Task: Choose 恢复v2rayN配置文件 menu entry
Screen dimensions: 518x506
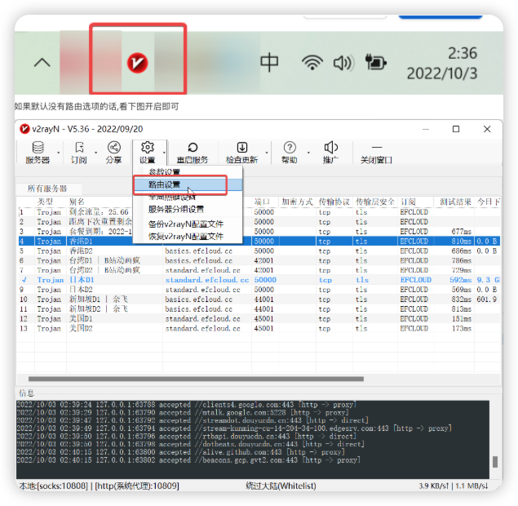Action: click(x=188, y=237)
